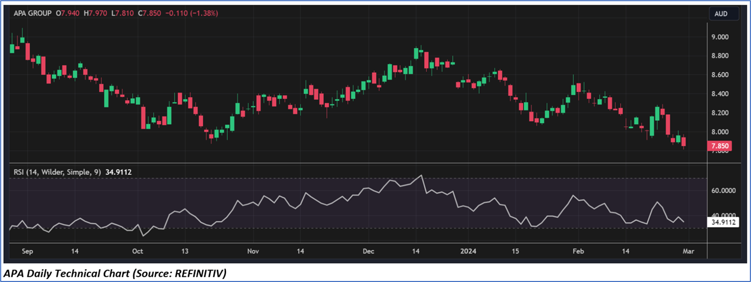Click the date label 13 after Oct
Image resolution: width=751 pixels, height=282 pixels.
[185, 251]
